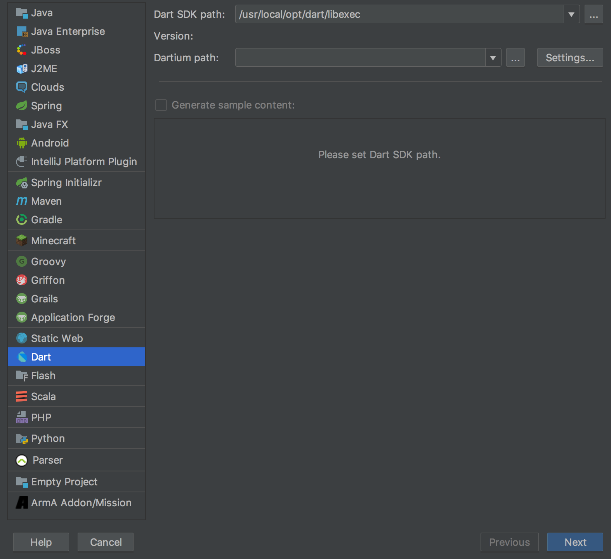Select Python project type
This screenshot has width=611, height=559.
[x=48, y=438]
